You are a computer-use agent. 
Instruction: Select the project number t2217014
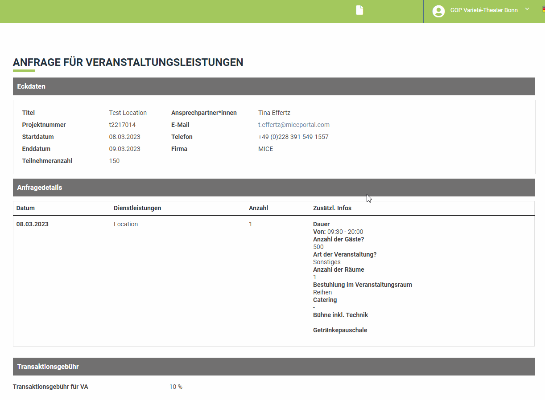point(122,125)
